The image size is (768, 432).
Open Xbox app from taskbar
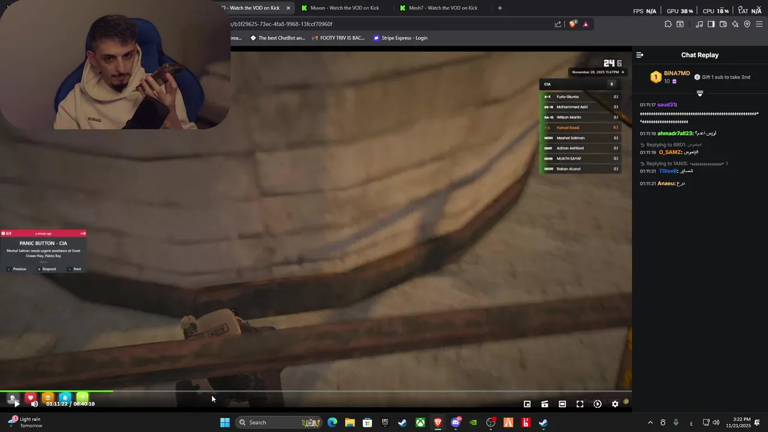click(421, 422)
